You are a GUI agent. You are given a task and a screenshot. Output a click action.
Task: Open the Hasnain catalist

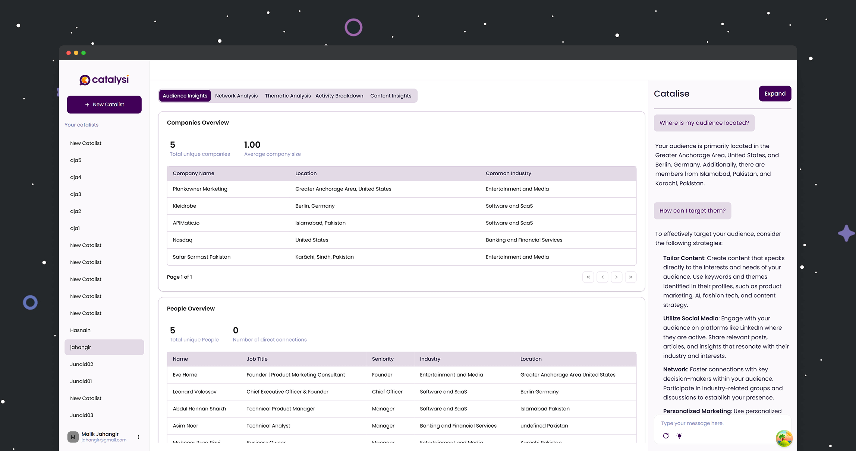81,330
